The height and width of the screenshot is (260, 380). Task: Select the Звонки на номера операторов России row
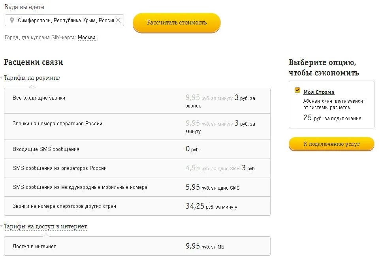click(137, 126)
